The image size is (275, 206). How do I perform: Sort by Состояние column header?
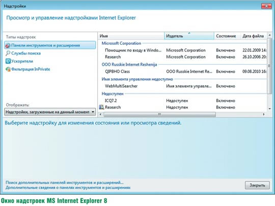(x=227, y=36)
